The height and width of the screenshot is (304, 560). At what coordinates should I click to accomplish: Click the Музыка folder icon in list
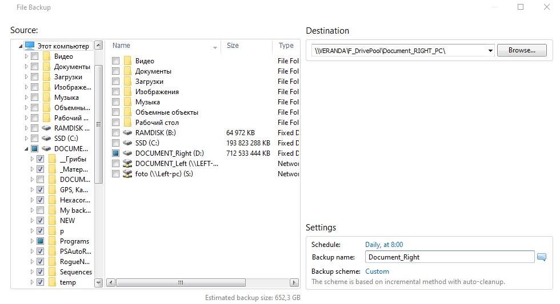click(127, 102)
